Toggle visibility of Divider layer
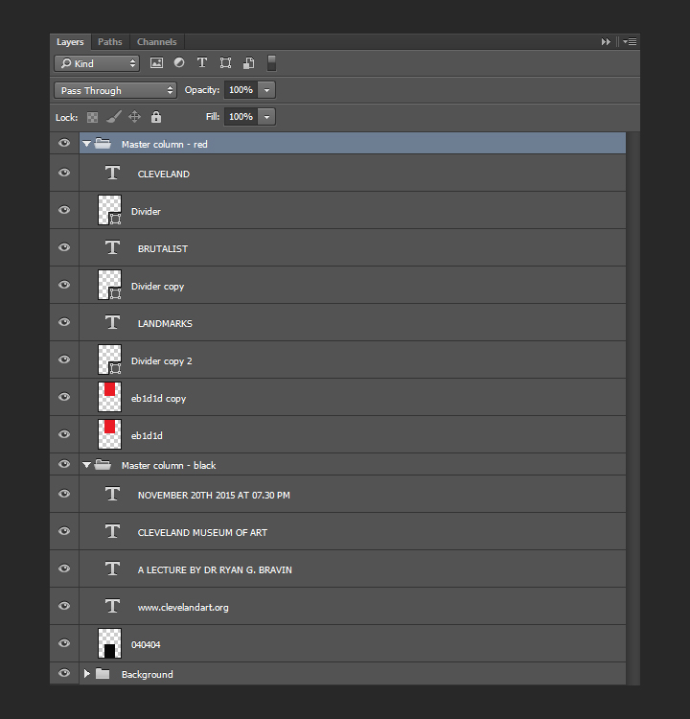 64,210
